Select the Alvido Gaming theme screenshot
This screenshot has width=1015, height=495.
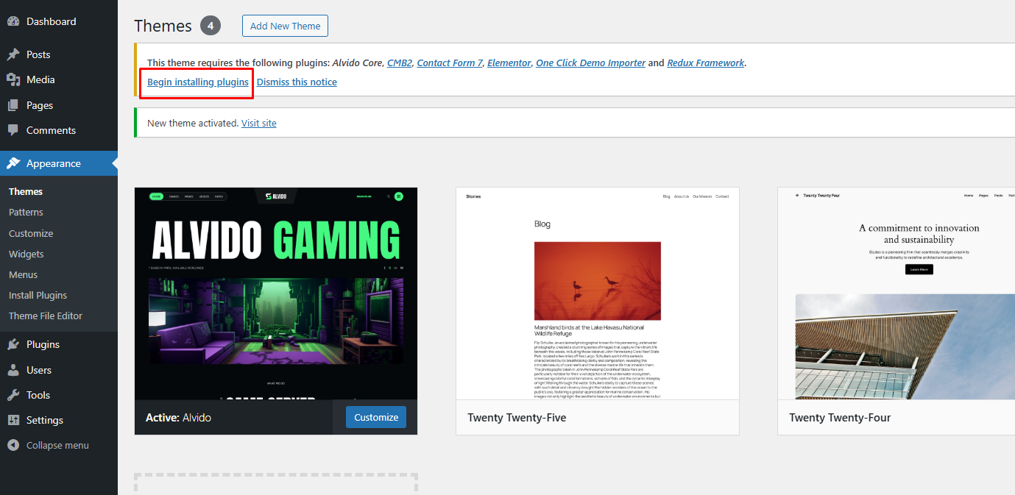[276, 293]
